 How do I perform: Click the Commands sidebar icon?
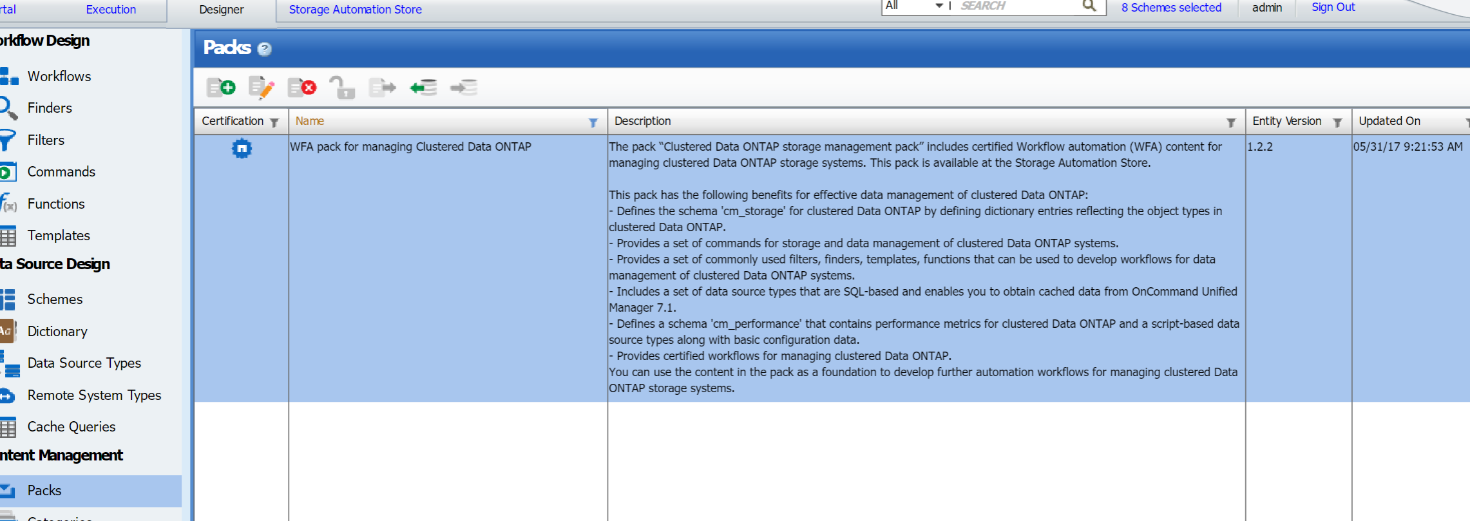(8, 172)
